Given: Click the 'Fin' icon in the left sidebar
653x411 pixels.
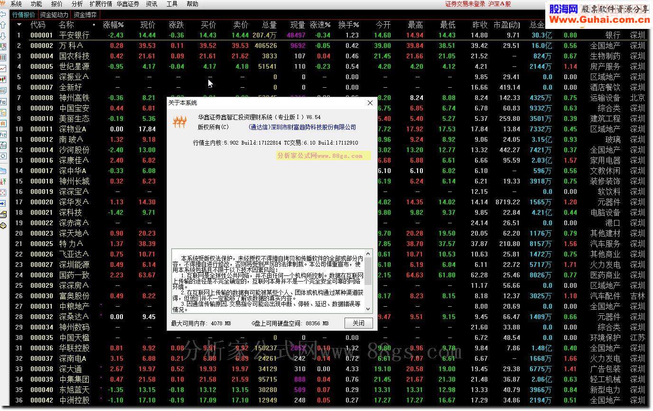Looking at the screenshot, I should [x=3, y=101].
